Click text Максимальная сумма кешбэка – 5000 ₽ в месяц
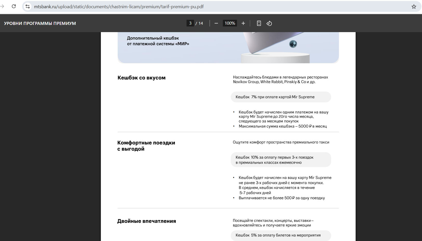 click(x=283, y=126)
